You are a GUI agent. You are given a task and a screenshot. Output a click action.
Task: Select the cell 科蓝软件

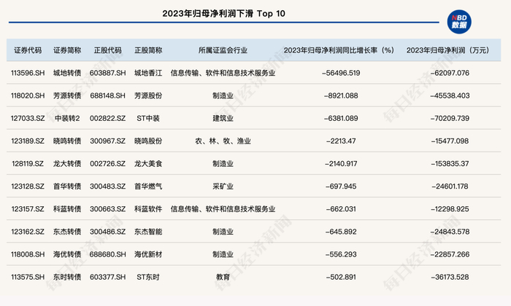[x=148, y=209]
